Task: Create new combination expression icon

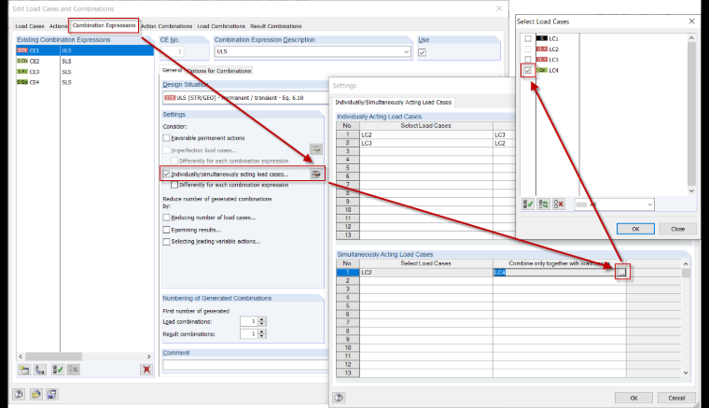Action: pyautogui.click(x=24, y=370)
